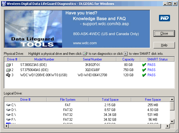The height and width of the screenshot is (133, 179).
Task: Select model ST3750640AS (IDE)
Action: (x=34, y=70)
